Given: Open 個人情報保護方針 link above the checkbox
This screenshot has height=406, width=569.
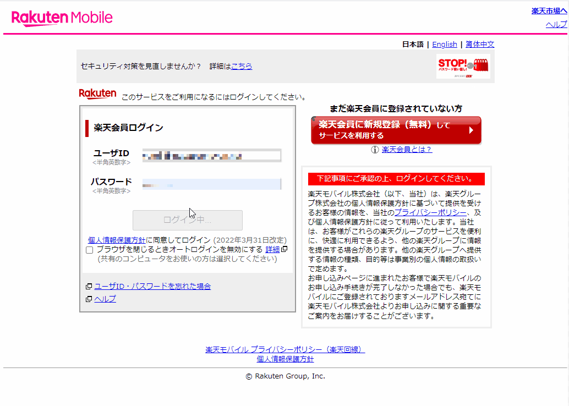Looking at the screenshot, I should (117, 240).
